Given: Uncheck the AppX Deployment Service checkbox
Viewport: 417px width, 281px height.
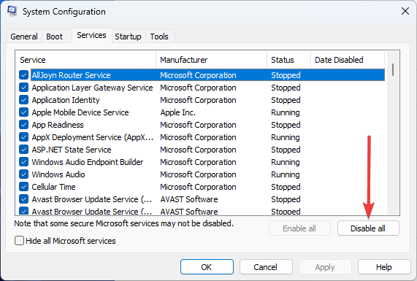Looking at the screenshot, I should coord(23,137).
